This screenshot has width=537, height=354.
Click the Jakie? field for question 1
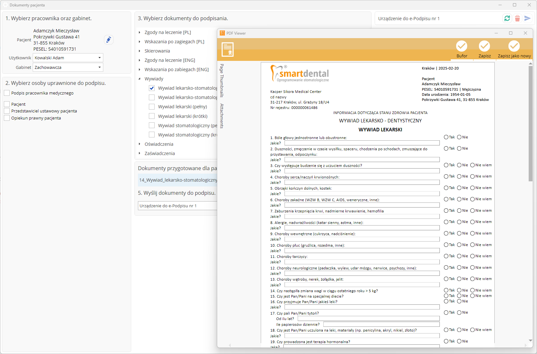coord(362,143)
